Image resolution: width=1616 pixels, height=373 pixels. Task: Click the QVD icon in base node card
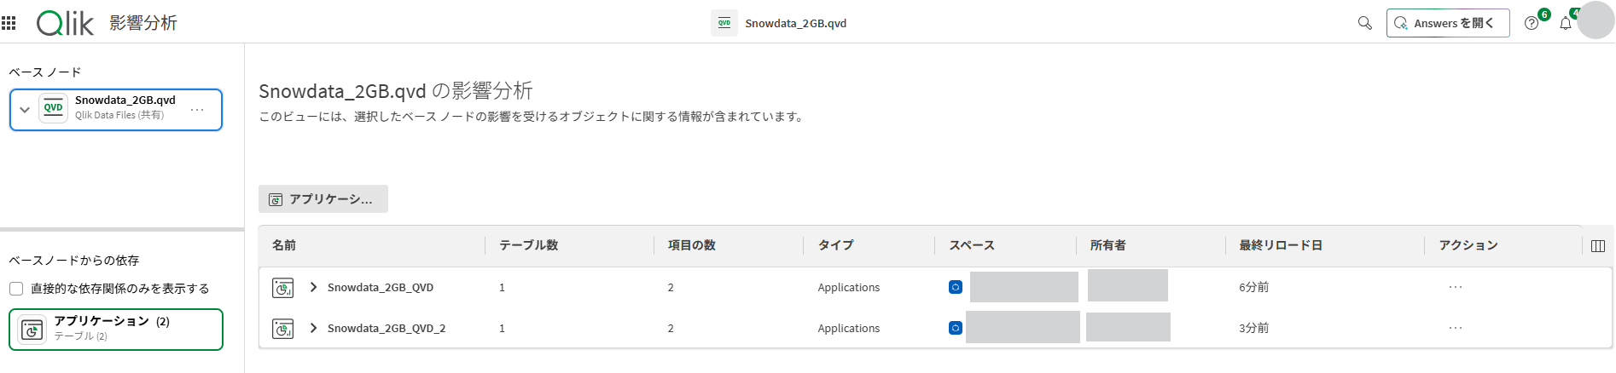point(54,108)
